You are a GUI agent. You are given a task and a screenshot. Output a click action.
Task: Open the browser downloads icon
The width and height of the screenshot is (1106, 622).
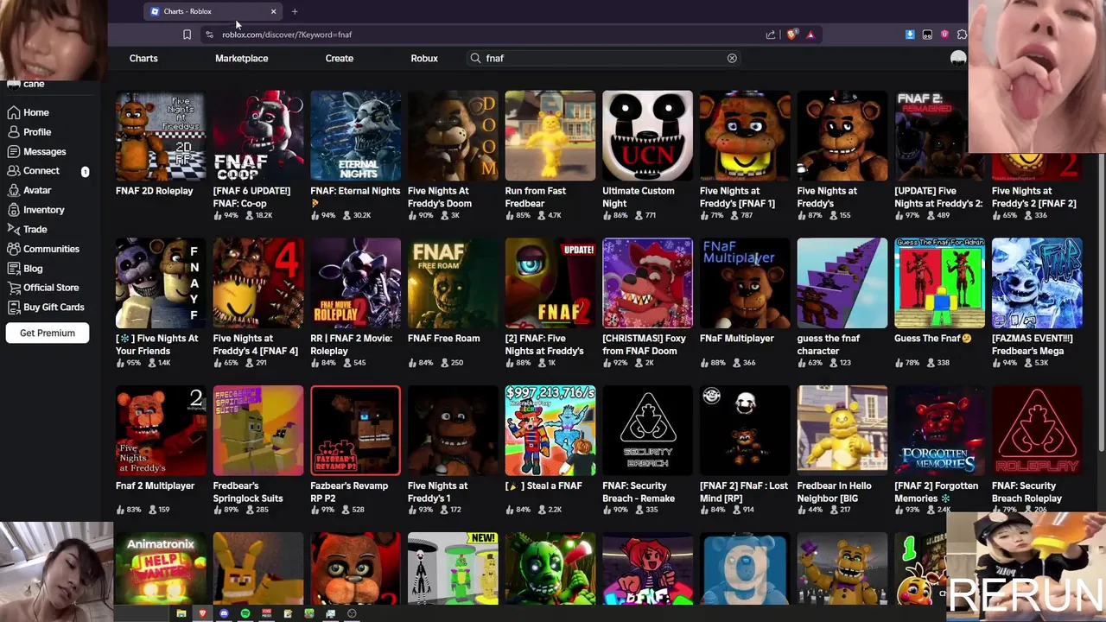click(x=910, y=35)
